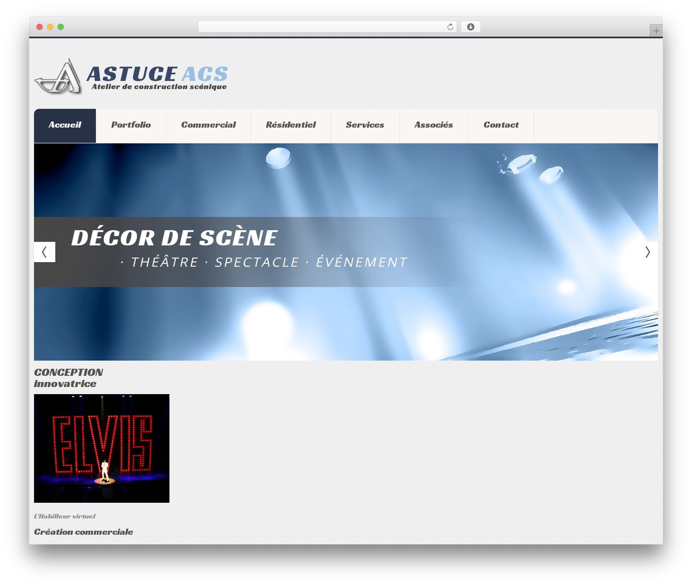The image size is (692, 586).
Task: Open a new tab with the plus icon
Action: coord(656,31)
